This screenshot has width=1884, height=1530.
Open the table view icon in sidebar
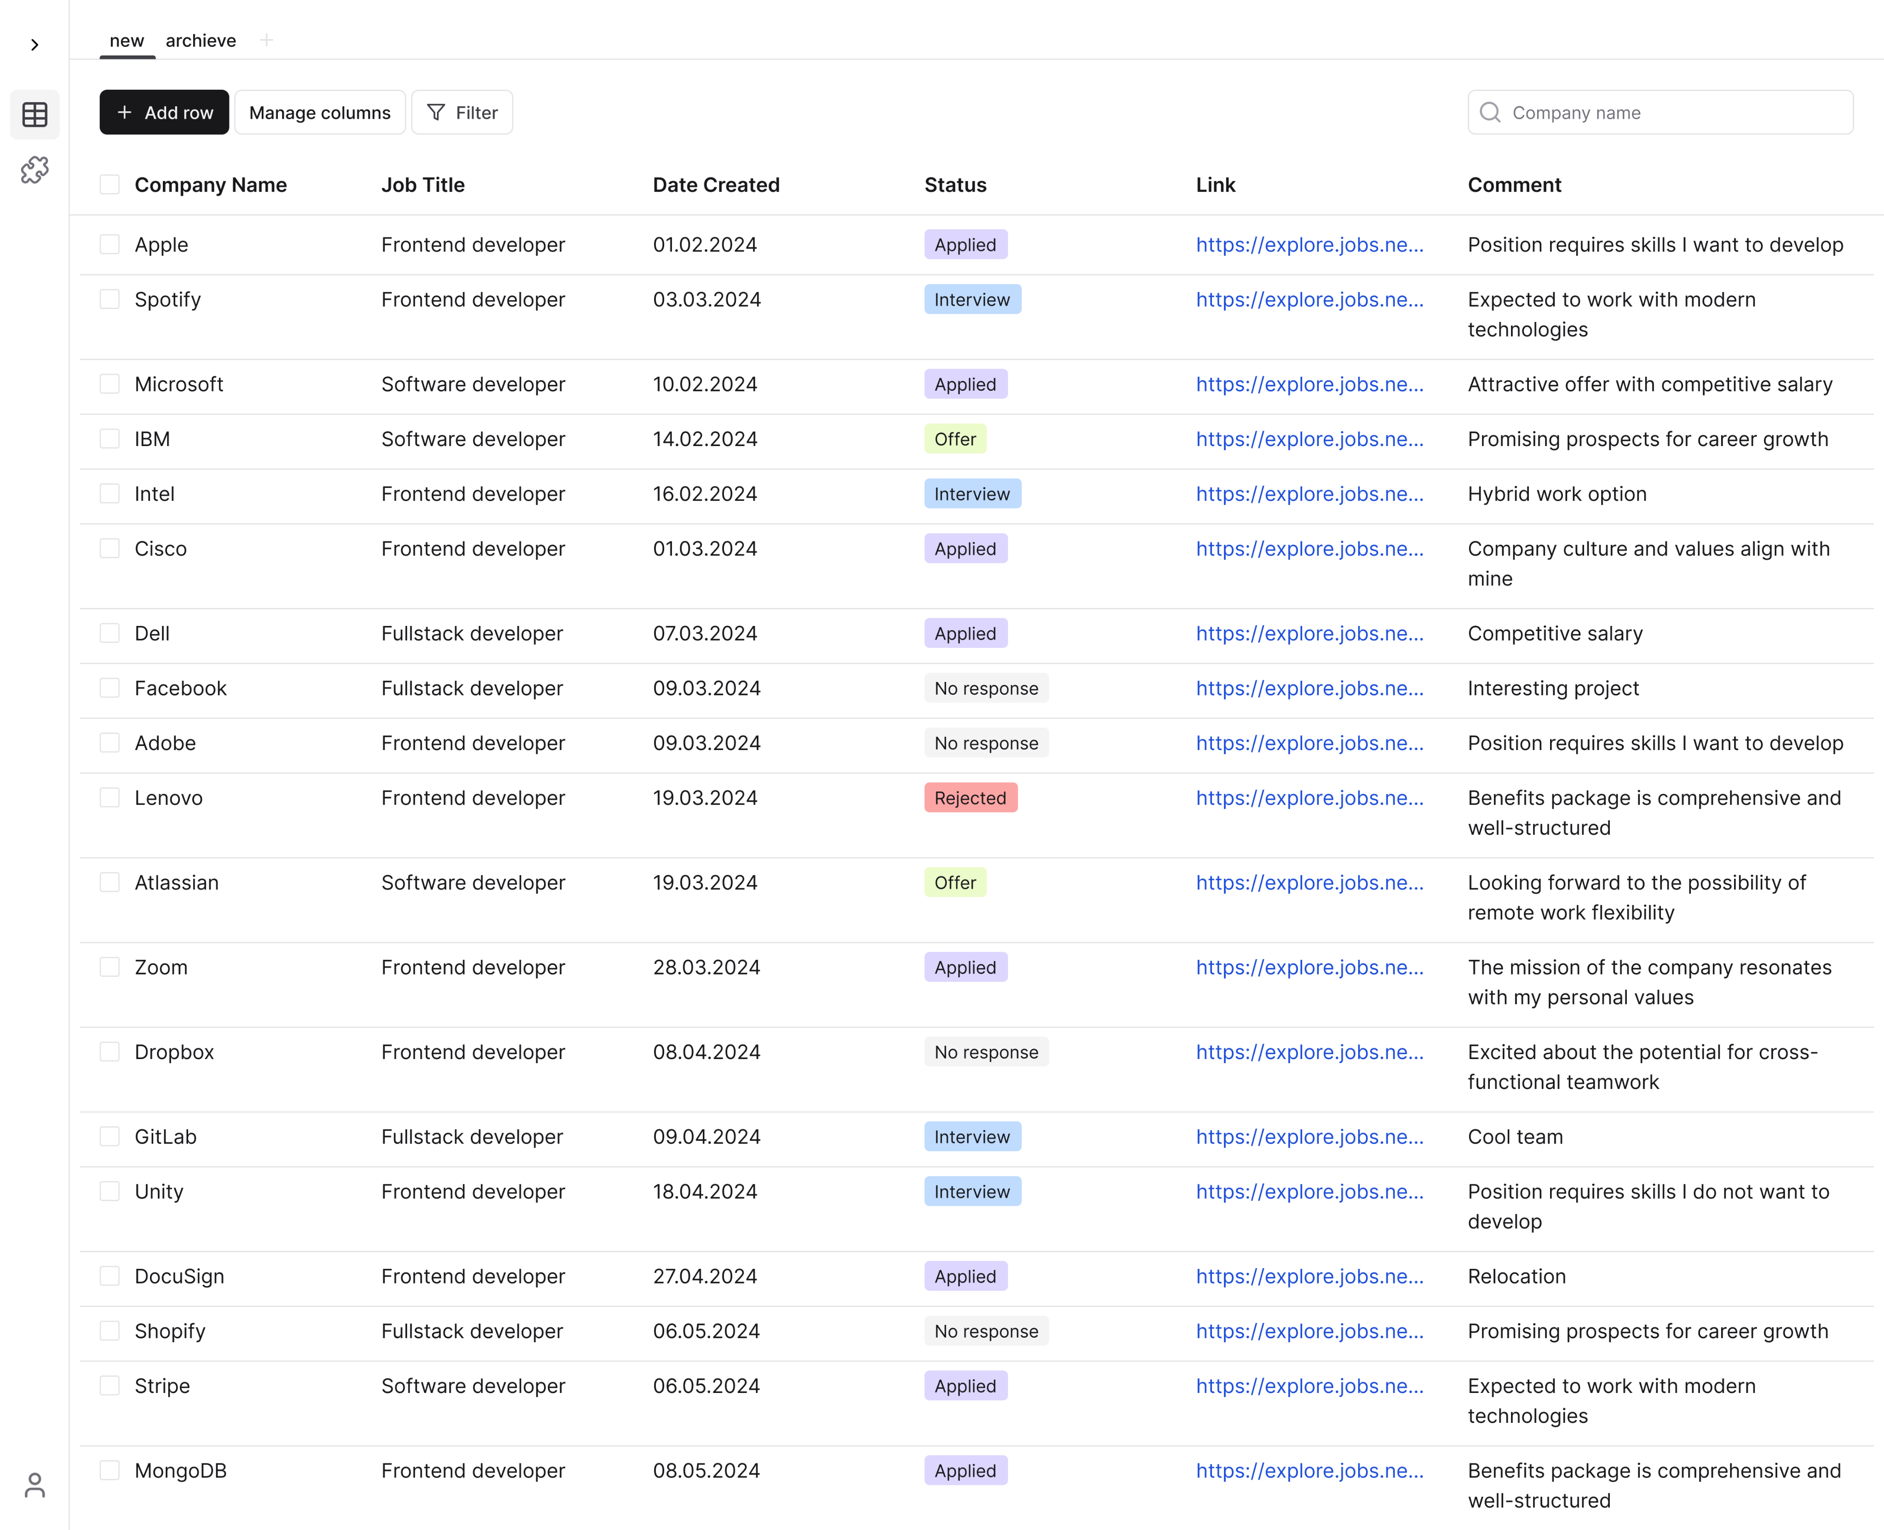click(x=34, y=115)
